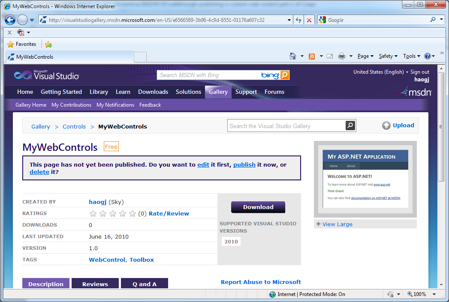Select the MyWebControls browser tab
Image resolution: width=449 pixels, height=302 pixels.
coord(70,57)
